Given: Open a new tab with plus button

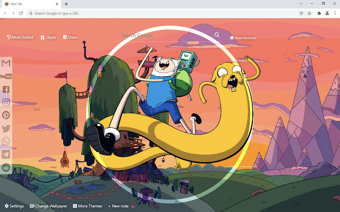Looking at the screenshot, I should coord(66,4).
